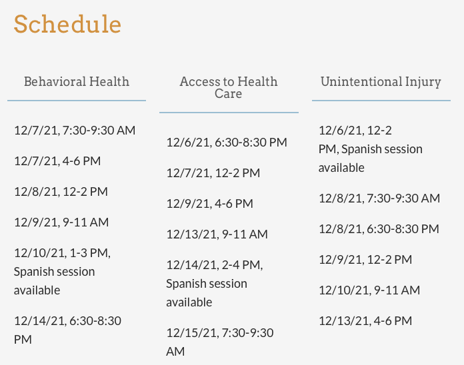Click the 12/7/21, 7:30-9:30 AM Behavioral session
The width and height of the screenshot is (464, 365).
click(x=75, y=131)
